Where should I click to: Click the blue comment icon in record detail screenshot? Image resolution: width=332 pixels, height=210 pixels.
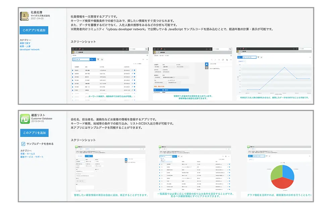click(207, 64)
